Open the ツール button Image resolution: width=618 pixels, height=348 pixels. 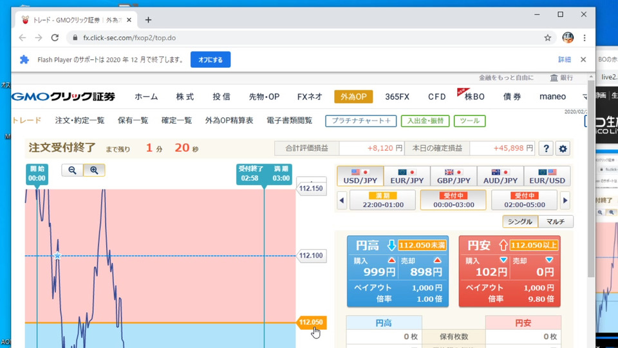pyautogui.click(x=469, y=121)
